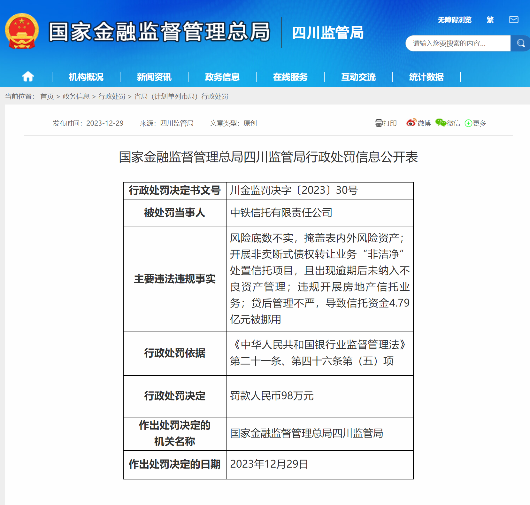The width and height of the screenshot is (530, 505).
Task: Open the 统计数据 menu
Action: 426,77
